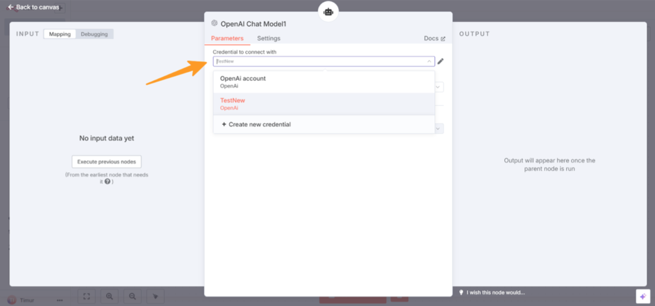Viewport: 655px width, 306px height.
Task: Click Credential to connect with label
Action: [x=245, y=52]
